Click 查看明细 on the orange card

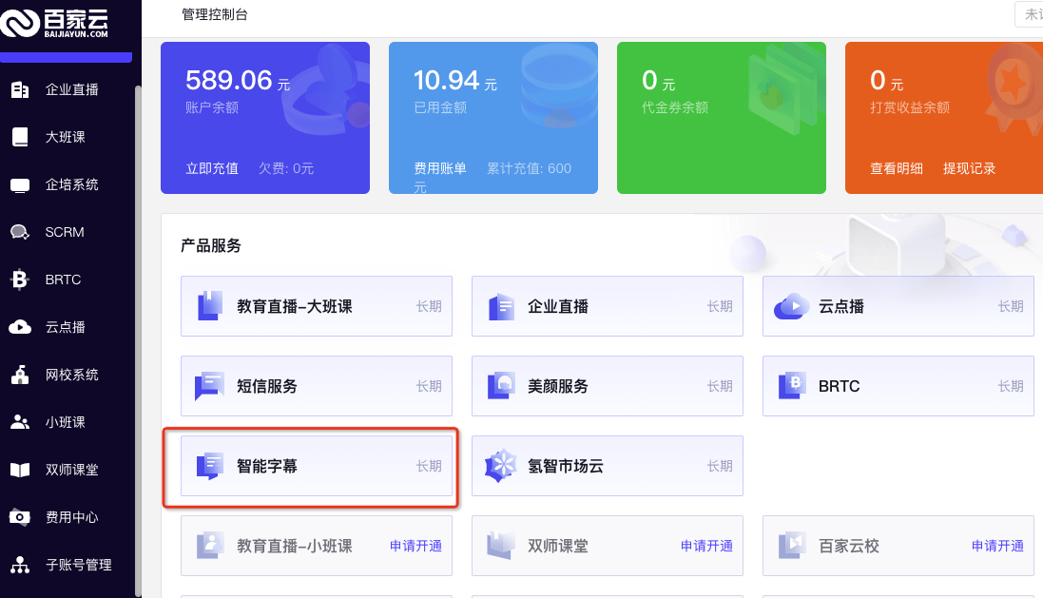[x=897, y=168]
